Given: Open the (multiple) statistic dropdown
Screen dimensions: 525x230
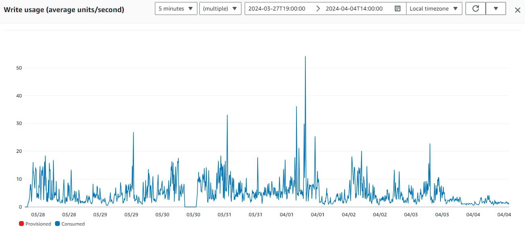Looking at the screenshot, I should point(220,8).
